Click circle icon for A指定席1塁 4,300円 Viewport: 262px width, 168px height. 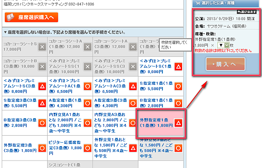click(x=88, y=103)
